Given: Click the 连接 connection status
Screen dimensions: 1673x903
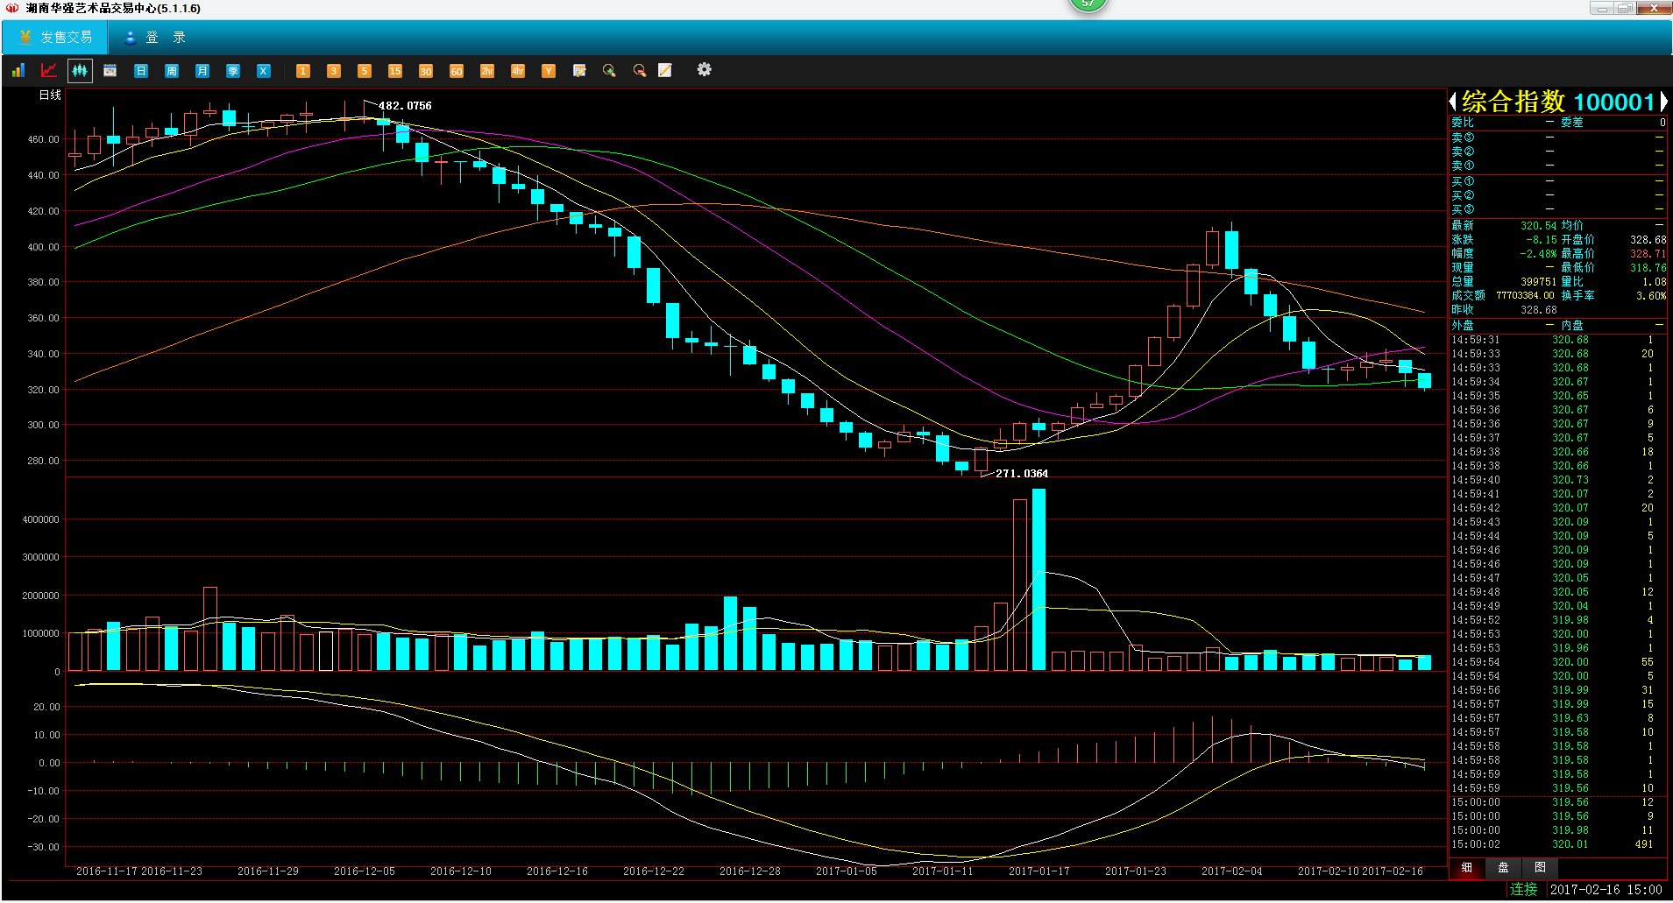Looking at the screenshot, I should click(1523, 889).
